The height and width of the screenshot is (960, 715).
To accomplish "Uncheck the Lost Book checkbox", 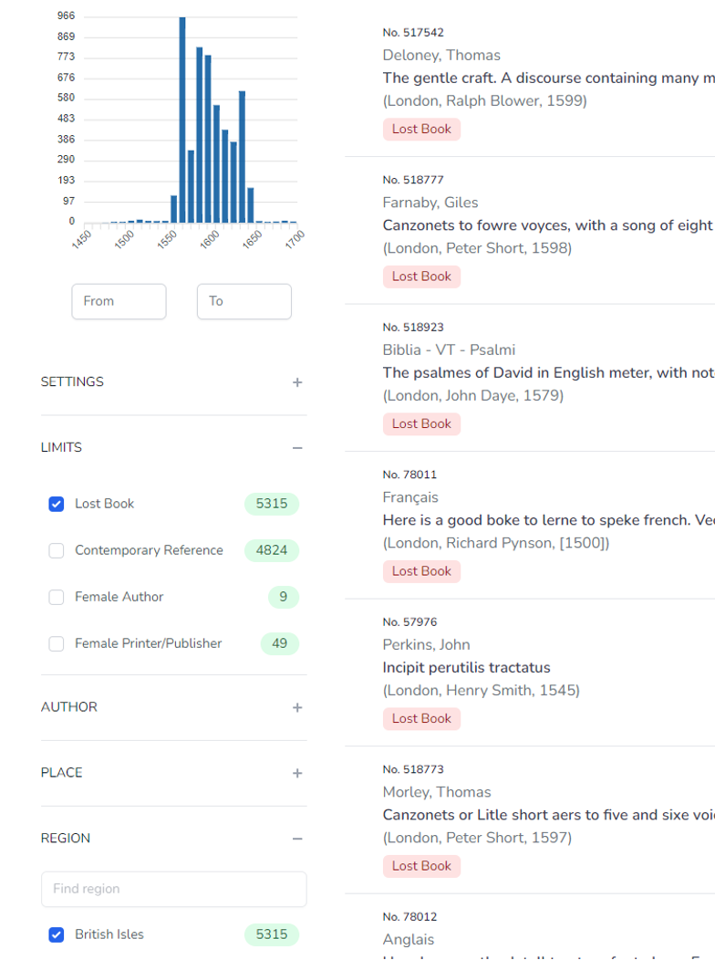I will coord(57,504).
